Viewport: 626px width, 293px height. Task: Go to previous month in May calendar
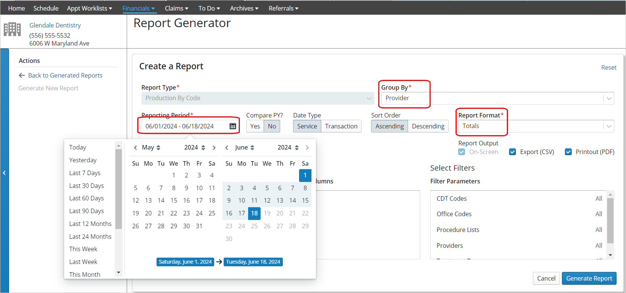(x=135, y=148)
